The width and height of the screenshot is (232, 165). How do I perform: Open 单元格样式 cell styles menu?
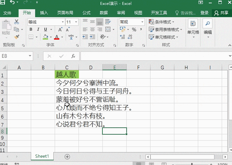click(x=163, y=37)
